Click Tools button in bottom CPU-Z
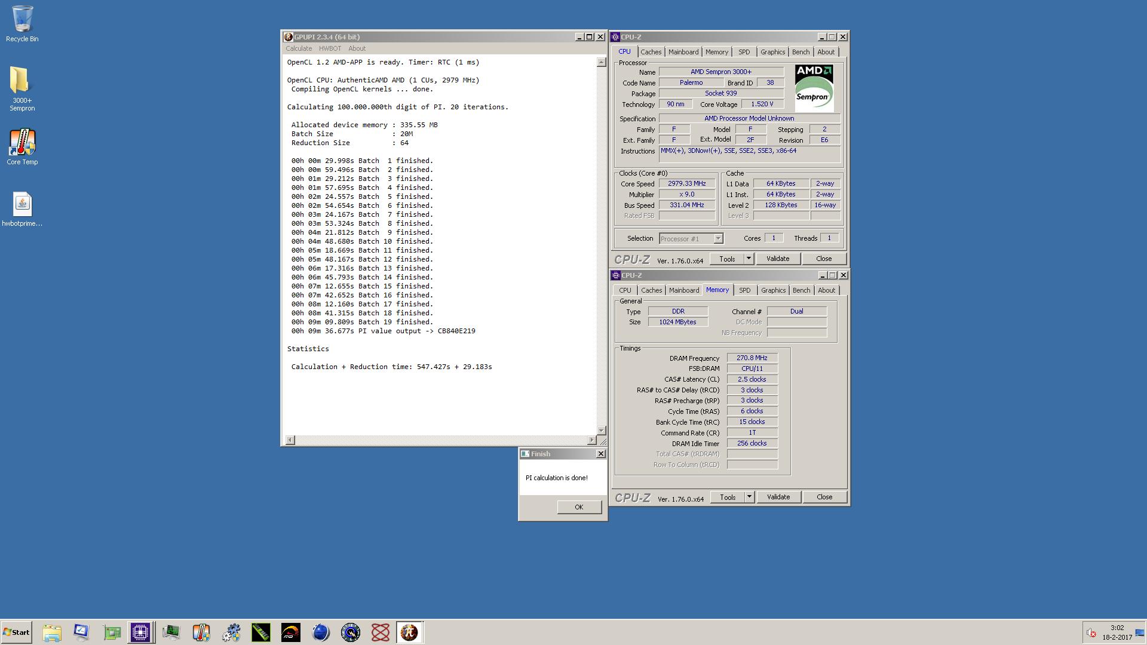The width and height of the screenshot is (1147, 645). [728, 497]
